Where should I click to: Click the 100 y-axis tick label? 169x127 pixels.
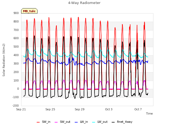(16, 80)
